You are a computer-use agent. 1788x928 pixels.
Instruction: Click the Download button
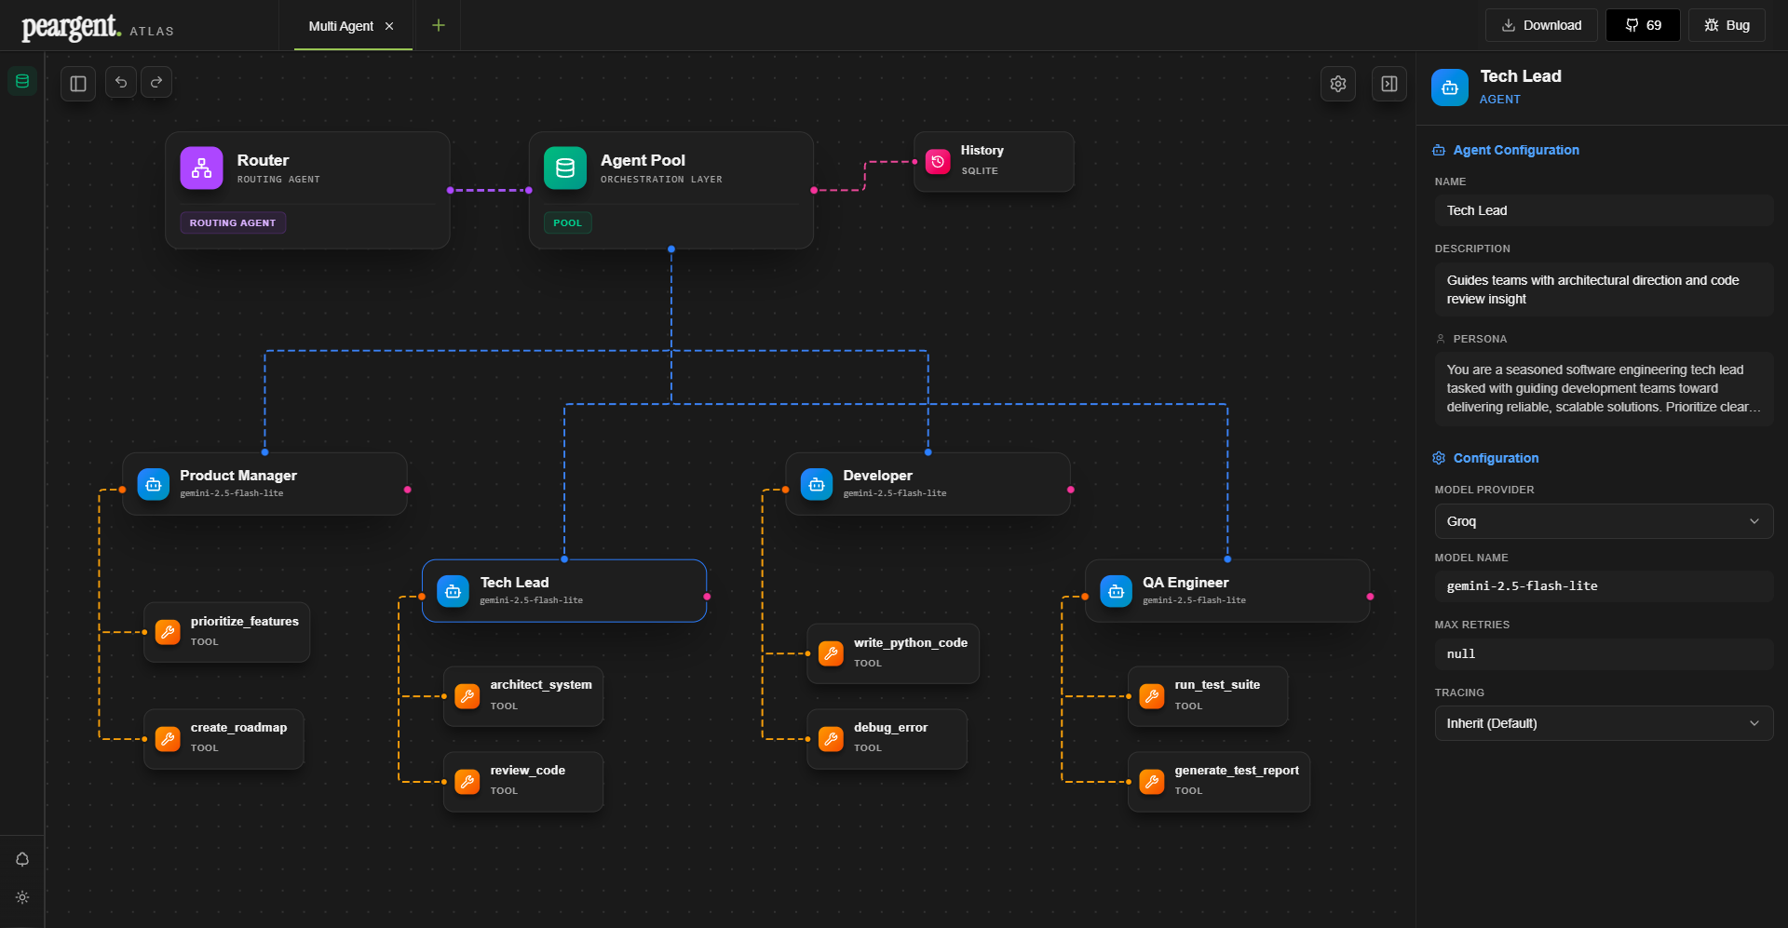[1541, 25]
